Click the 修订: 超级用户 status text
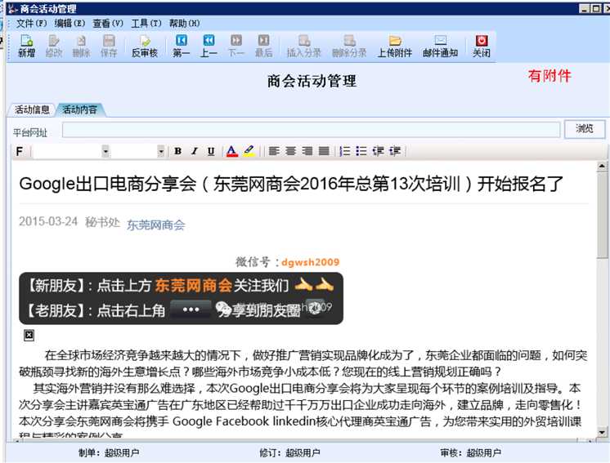Viewport: 610px width, 463px height. click(289, 453)
